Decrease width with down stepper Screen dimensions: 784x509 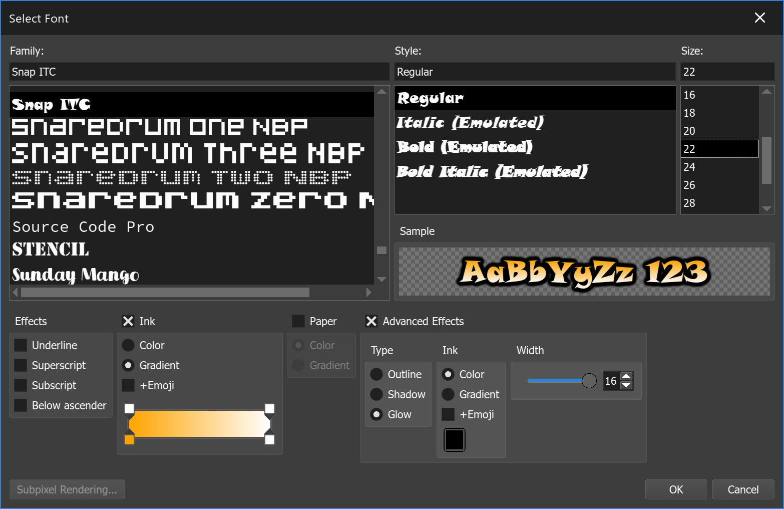(626, 385)
